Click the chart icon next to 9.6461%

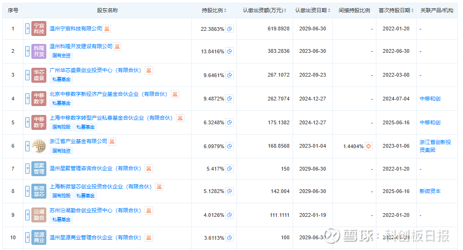click(229, 75)
